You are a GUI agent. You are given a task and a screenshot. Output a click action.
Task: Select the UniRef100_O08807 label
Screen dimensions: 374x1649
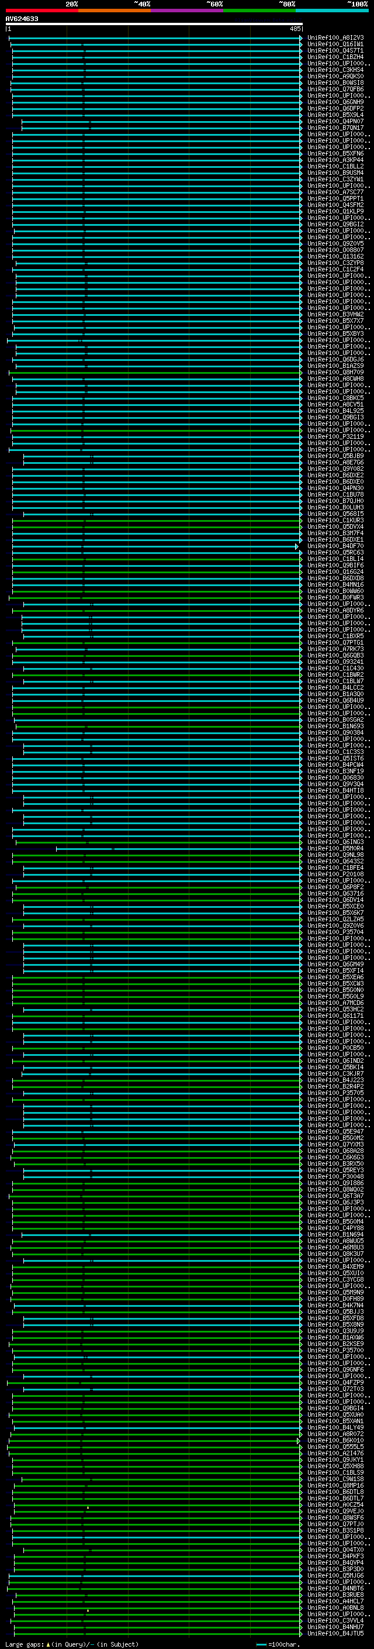point(335,250)
